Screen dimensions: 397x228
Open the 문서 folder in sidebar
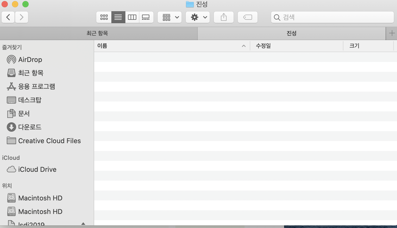pyautogui.click(x=47, y=113)
